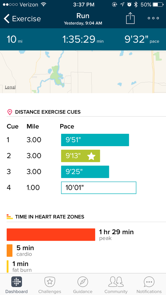The height and width of the screenshot is (295, 166).
Task: Tap the yellow fat burn zone bar
Action: pos(7,266)
